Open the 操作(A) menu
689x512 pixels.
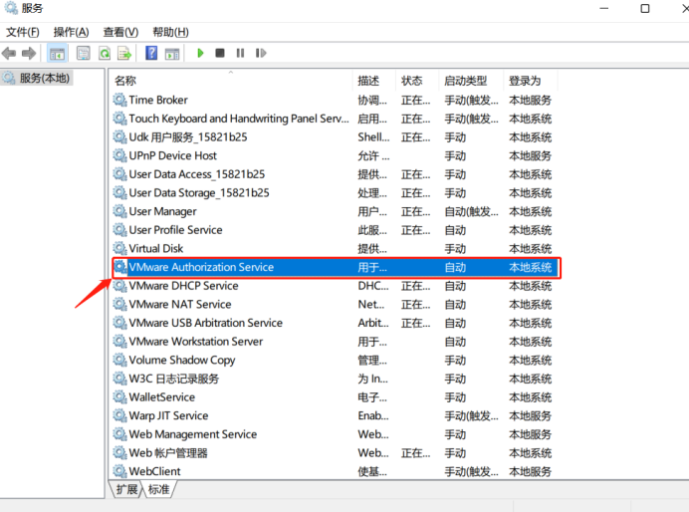click(x=71, y=32)
